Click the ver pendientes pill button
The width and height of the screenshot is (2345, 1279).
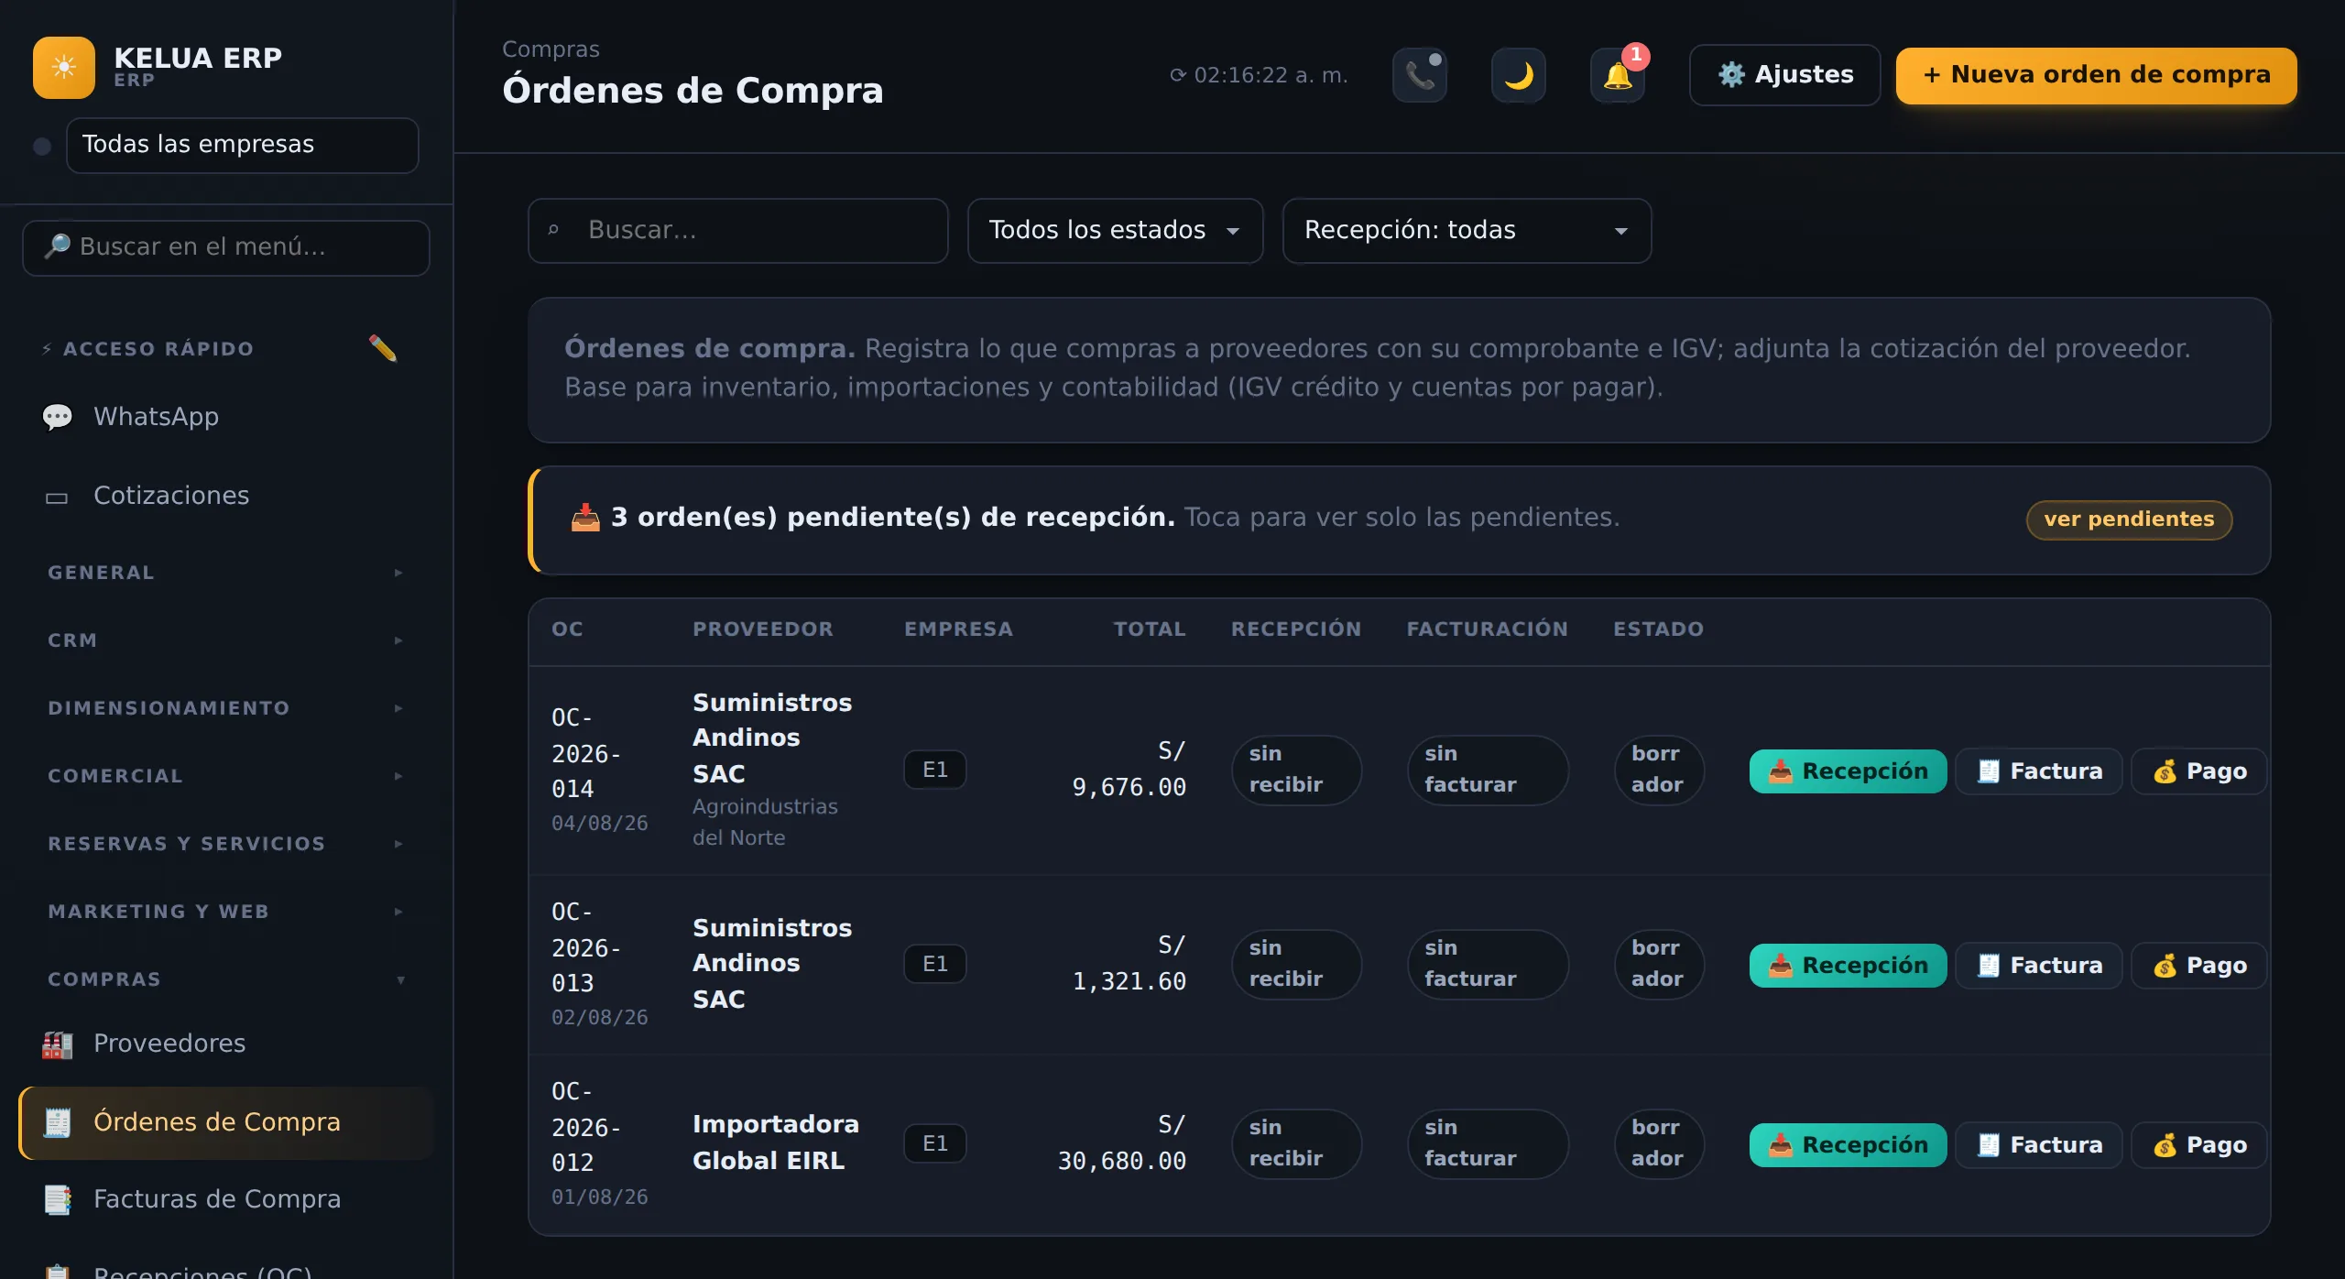2129,519
